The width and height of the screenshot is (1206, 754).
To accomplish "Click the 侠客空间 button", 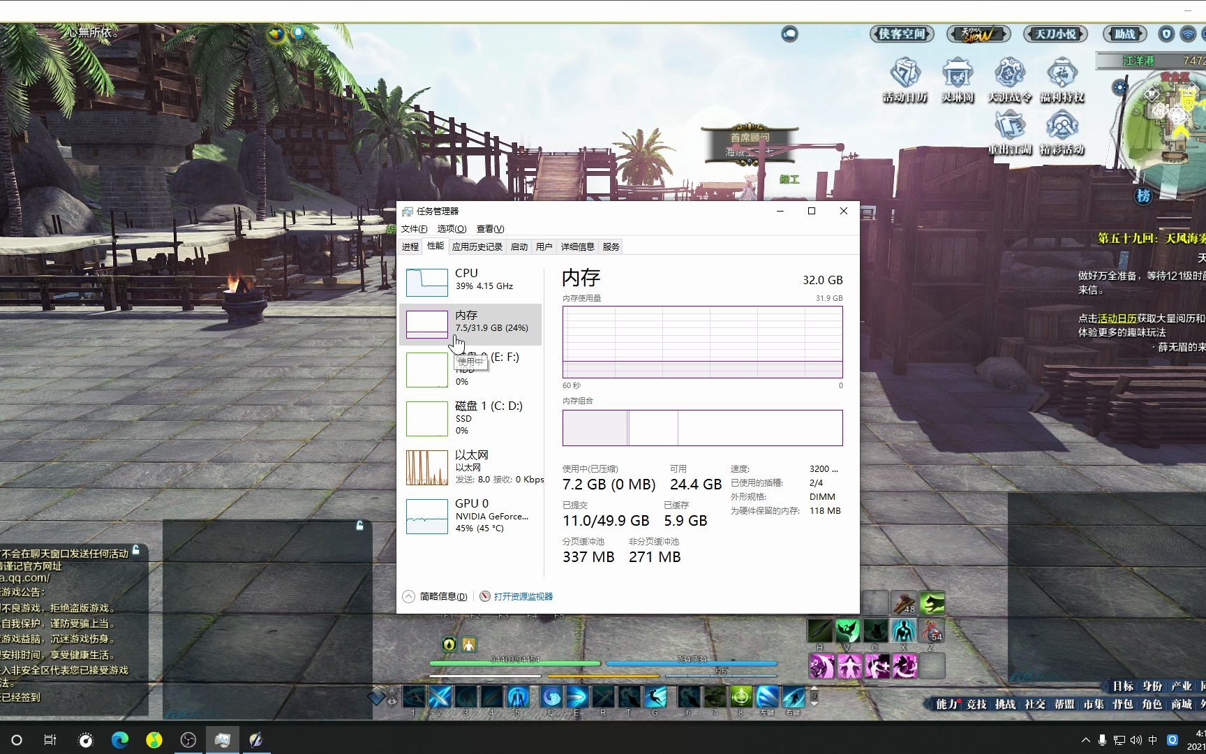I will pyautogui.click(x=902, y=34).
